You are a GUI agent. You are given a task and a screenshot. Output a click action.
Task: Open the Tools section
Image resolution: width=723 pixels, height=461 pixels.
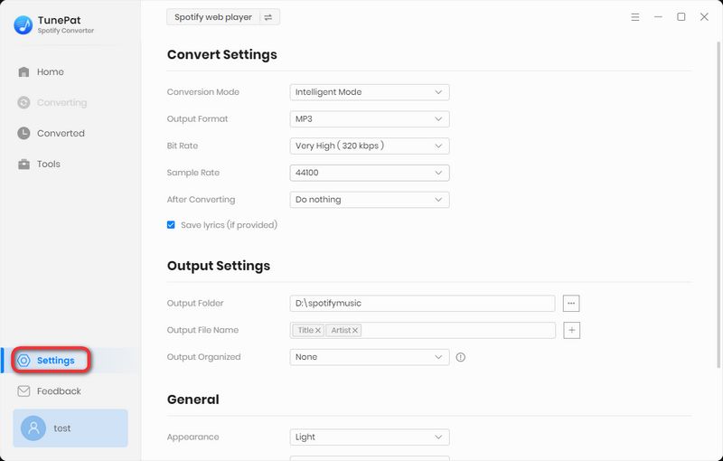click(39, 165)
